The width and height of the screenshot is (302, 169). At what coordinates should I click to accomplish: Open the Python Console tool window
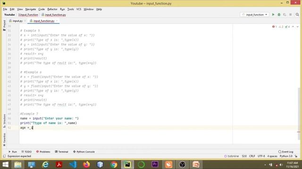click(84, 152)
